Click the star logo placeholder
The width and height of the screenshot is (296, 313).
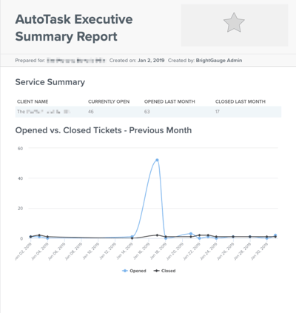[x=234, y=22]
